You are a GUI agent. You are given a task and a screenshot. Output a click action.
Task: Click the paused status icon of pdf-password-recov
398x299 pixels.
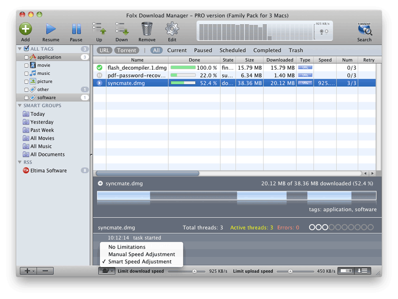pyautogui.click(x=99, y=75)
